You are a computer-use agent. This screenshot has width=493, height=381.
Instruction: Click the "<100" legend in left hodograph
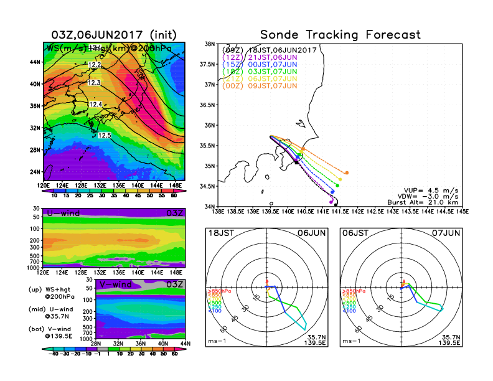(x=215, y=311)
